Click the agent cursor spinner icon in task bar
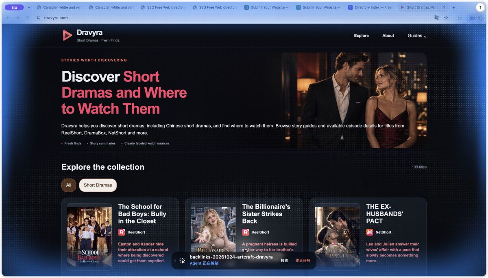488x278 pixels. [182, 260]
